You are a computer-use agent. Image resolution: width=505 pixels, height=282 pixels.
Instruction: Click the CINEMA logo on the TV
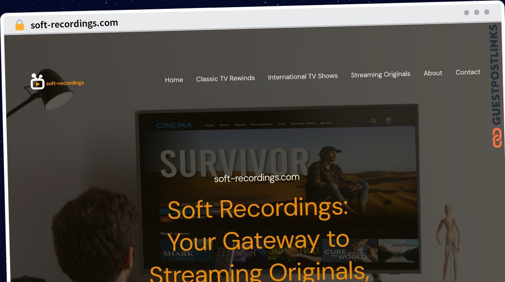coord(174,125)
